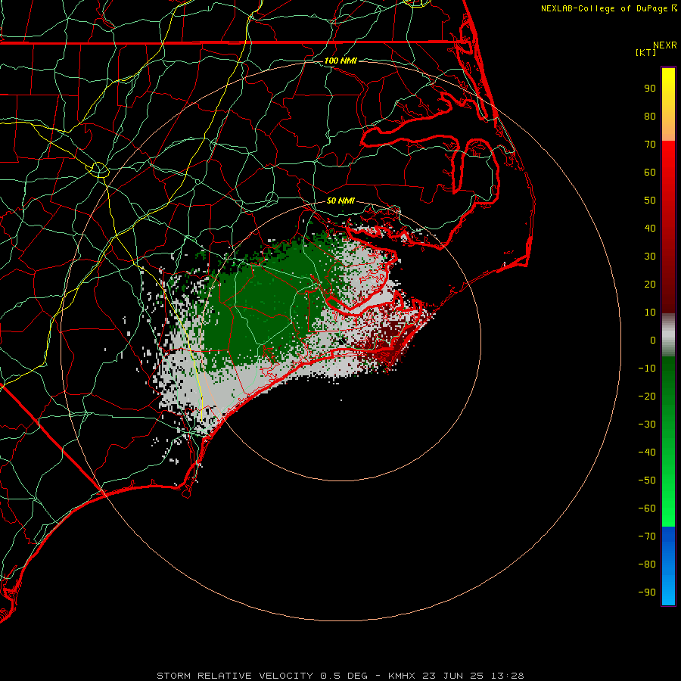Screen dimensions: 681x681
Task: Click the 60 value on velocity scale
Action: click(650, 172)
